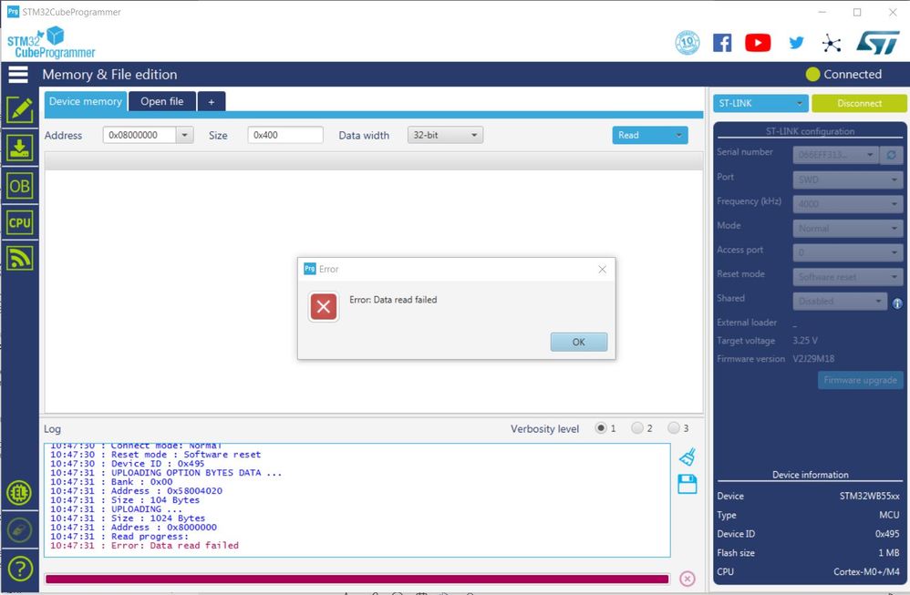Click OK in the Error dialog
This screenshot has height=595, width=910.
pyautogui.click(x=579, y=343)
